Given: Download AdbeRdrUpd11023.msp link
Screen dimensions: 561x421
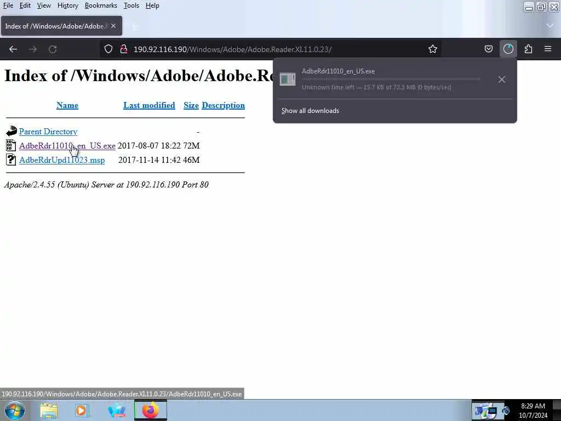Looking at the screenshot, I should pos(62,160).
